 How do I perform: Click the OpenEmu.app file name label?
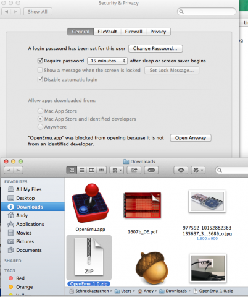(90, 230)
